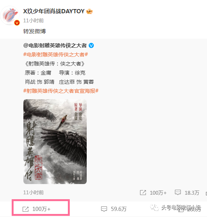Enlarge the eagle movie poster image
Viewport: 207px width, 217px height.
(55, 141)
